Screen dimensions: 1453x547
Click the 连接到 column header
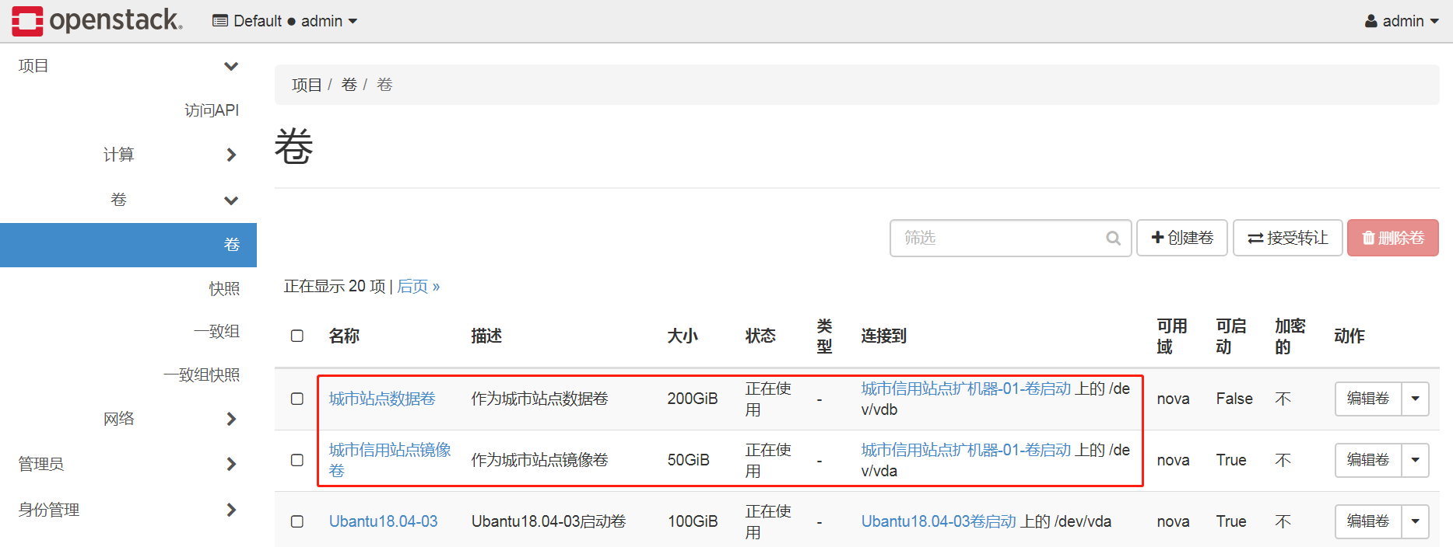pos(884,336)
